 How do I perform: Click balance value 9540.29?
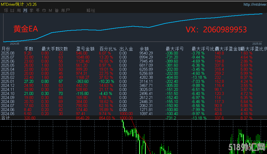(146, 53)
